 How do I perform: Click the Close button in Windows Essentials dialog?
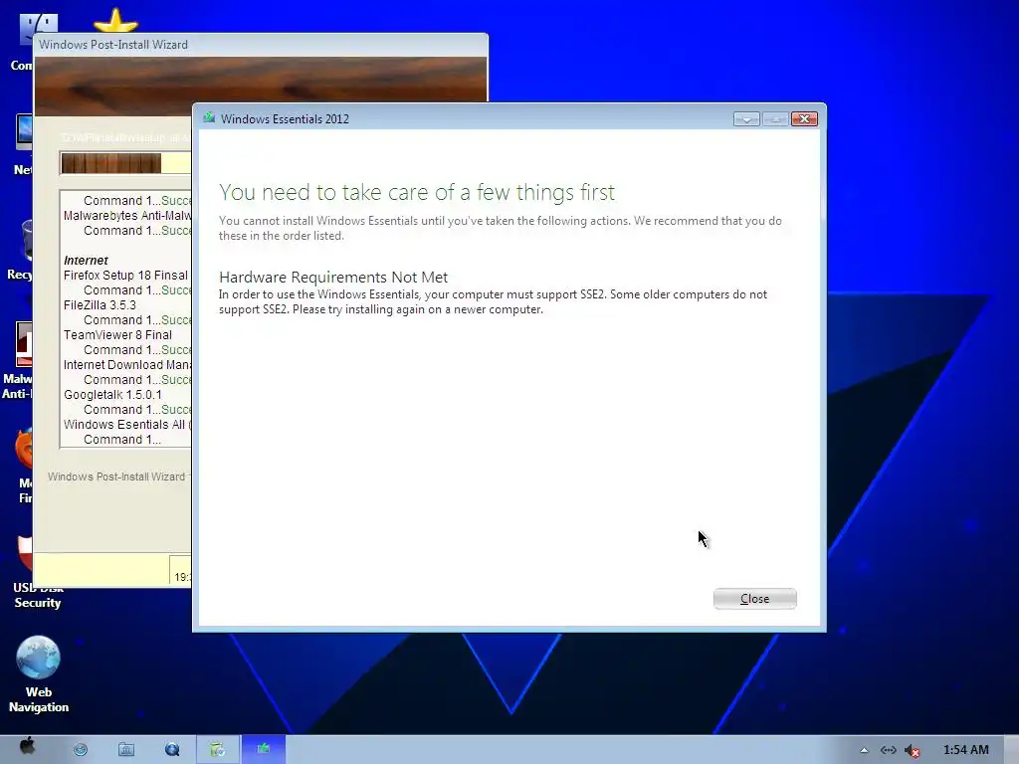754,598
